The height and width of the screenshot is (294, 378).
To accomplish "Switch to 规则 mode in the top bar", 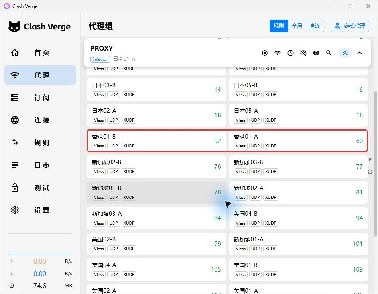I will [x=278, y=26].
